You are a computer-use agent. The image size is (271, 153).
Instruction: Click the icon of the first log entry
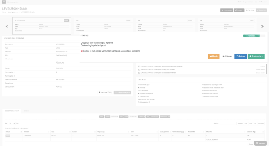pyautogui.click(x=139, y=67)
